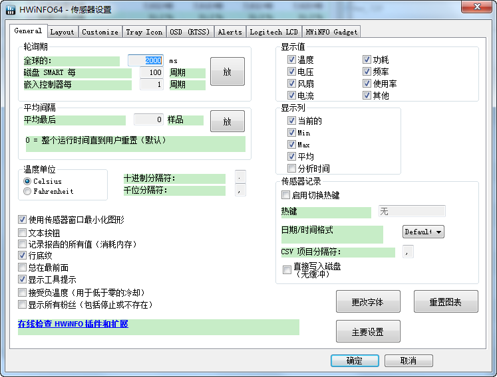Click the 千位分隔符 input box
The height and width of the screenshot is (377, 497).
tap(240, 190)
